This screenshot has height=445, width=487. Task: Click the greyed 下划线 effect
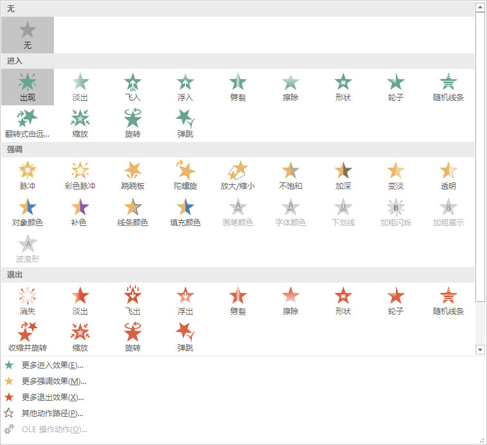343,213
